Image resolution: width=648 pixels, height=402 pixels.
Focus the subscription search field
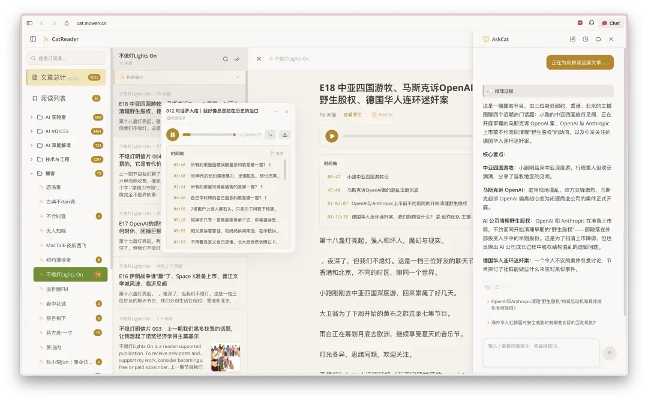[x=66, y=58]
